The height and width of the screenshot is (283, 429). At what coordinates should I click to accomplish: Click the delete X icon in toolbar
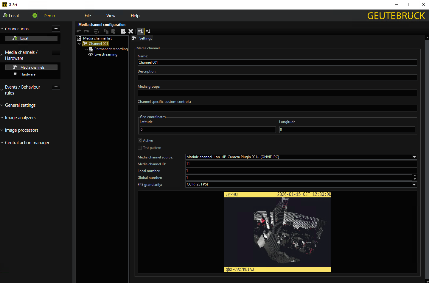[x=131, y=31]
